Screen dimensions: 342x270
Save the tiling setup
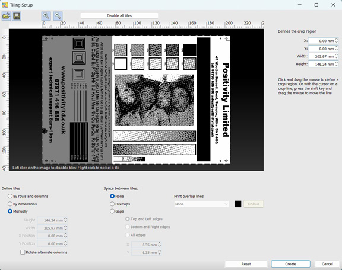coord(17,16)
